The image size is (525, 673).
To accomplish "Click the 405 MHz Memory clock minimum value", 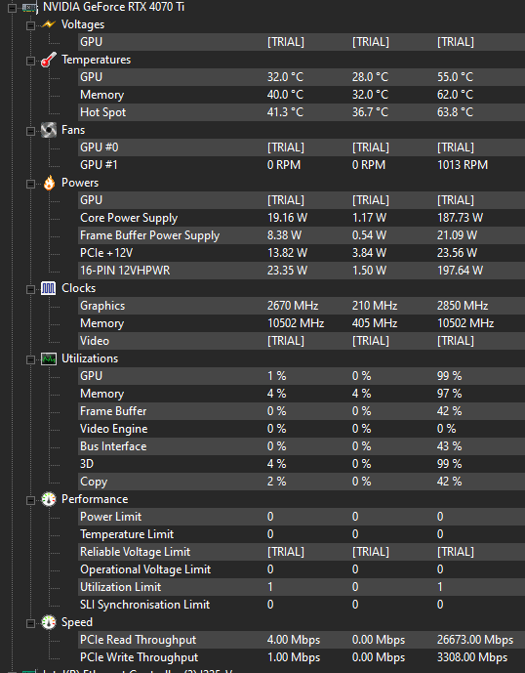I will [375, 323].
